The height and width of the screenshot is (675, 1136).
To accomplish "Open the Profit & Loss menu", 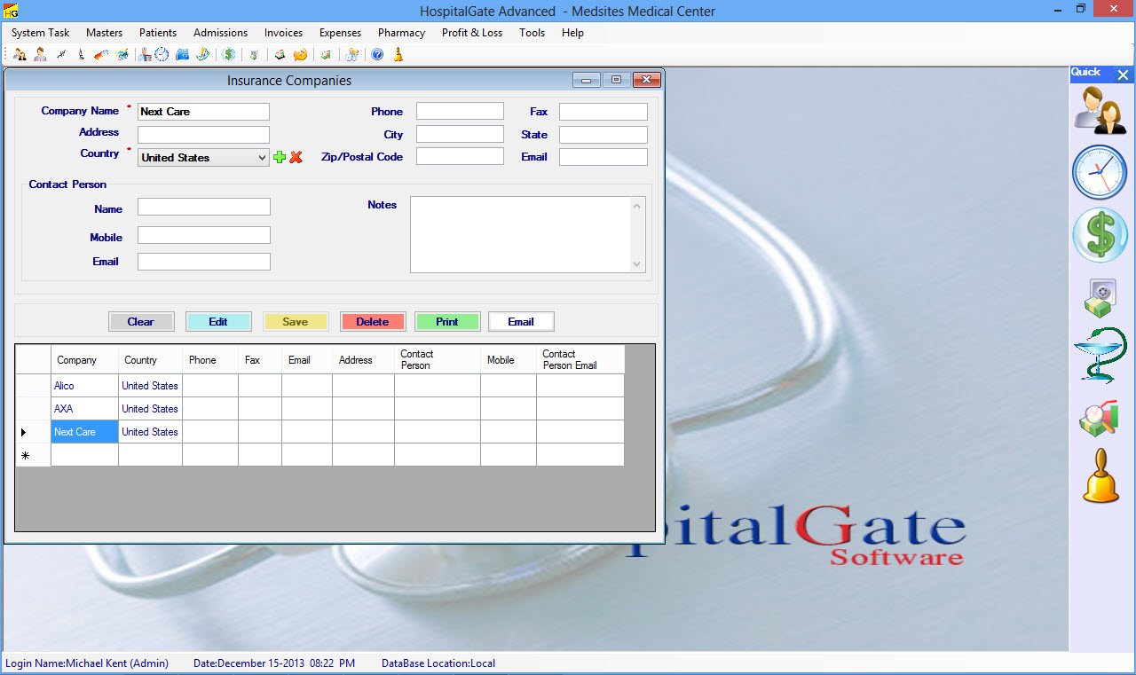I will [471, 33].
